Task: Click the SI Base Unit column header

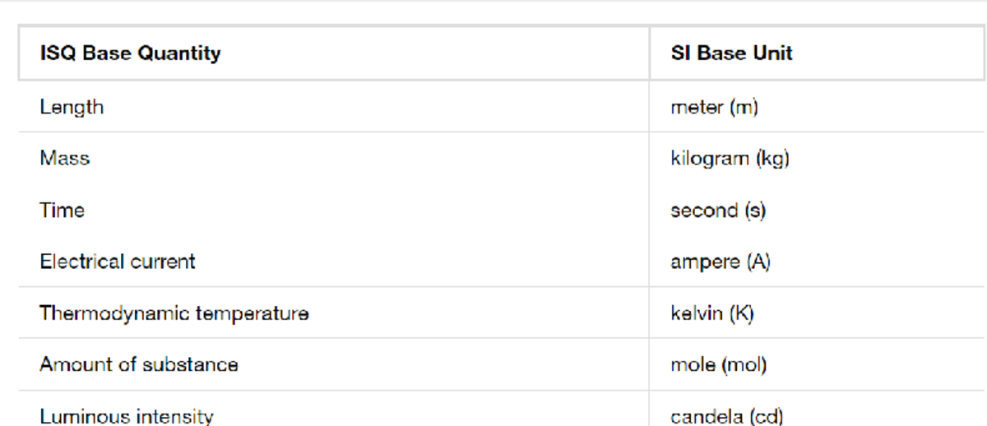Action: click(x=731, y=54)
